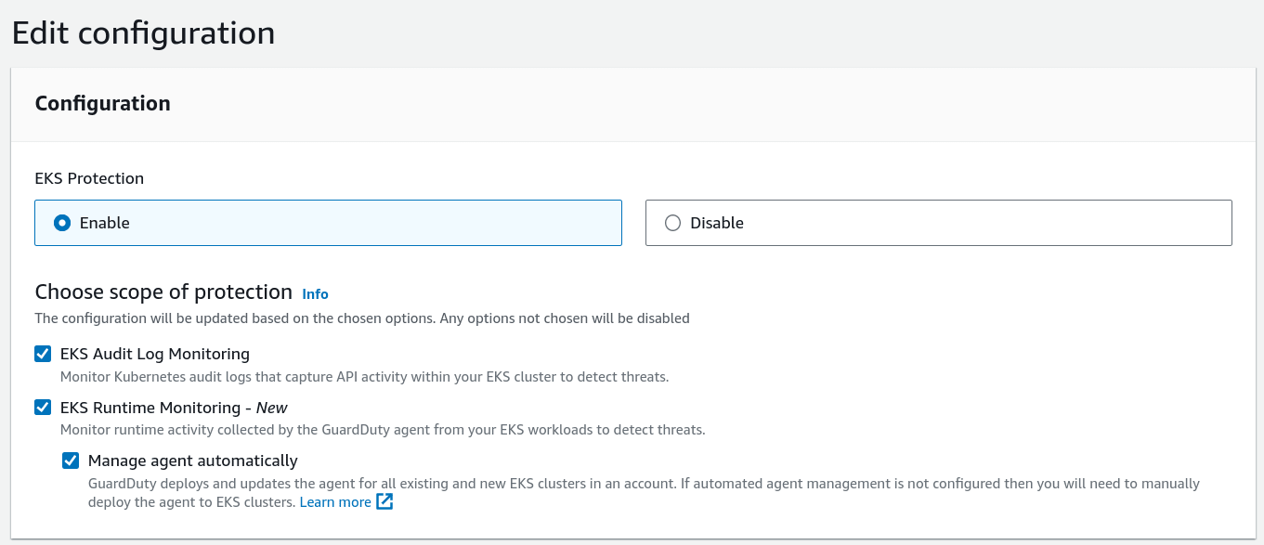Viewport: 1264px width, 545px height.
Task: Click the "Edit configuration" page heading
Action: (x=143, y=33)
